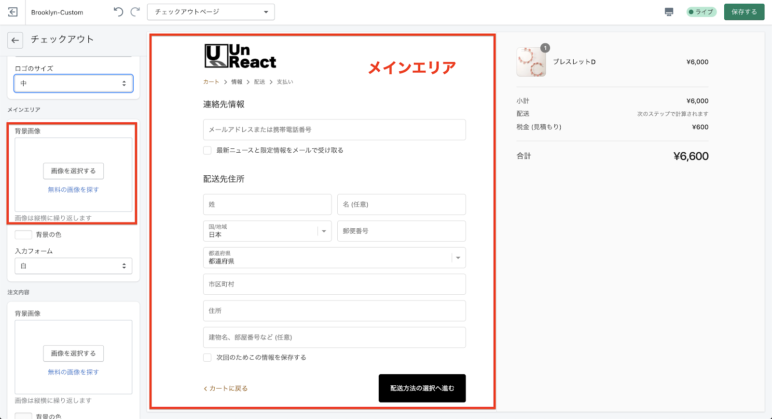This screenshot has height=419, width=772.
Task: Check the newsletter opt-in checkbox
Action: (x=207, y=150)
